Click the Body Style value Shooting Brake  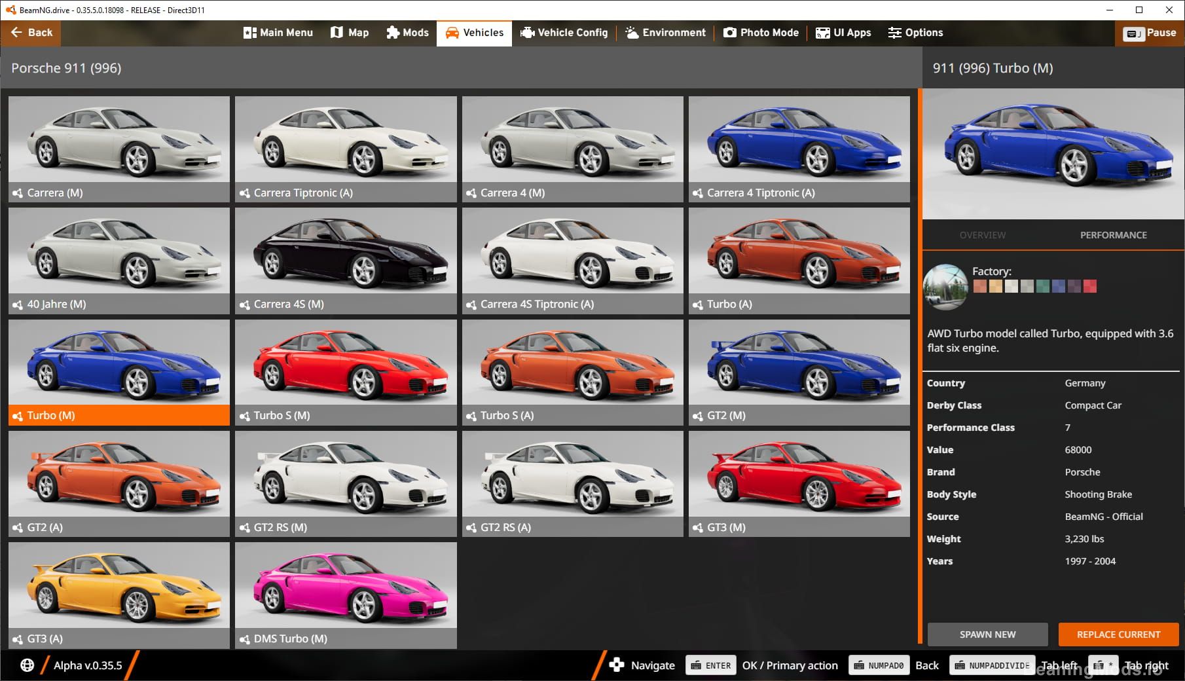tap(1098, 494)
